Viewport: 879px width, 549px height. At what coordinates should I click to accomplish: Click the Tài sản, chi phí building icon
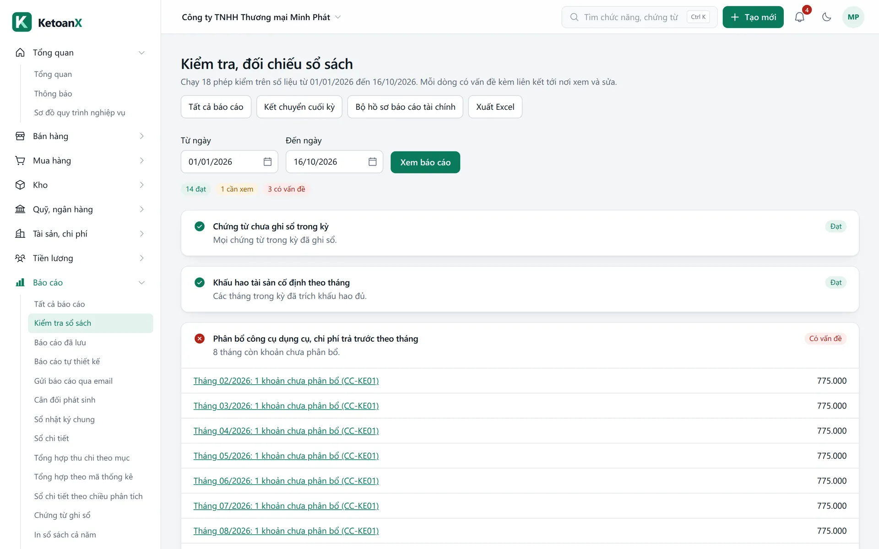pos(20,234)
